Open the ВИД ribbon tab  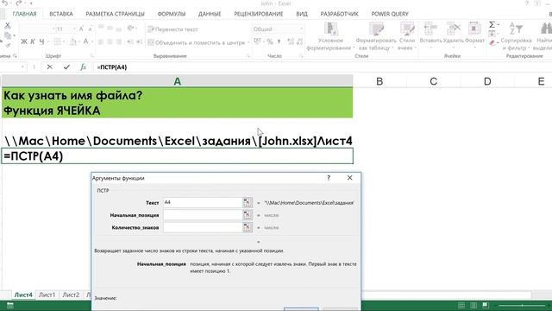coord(302,14)
